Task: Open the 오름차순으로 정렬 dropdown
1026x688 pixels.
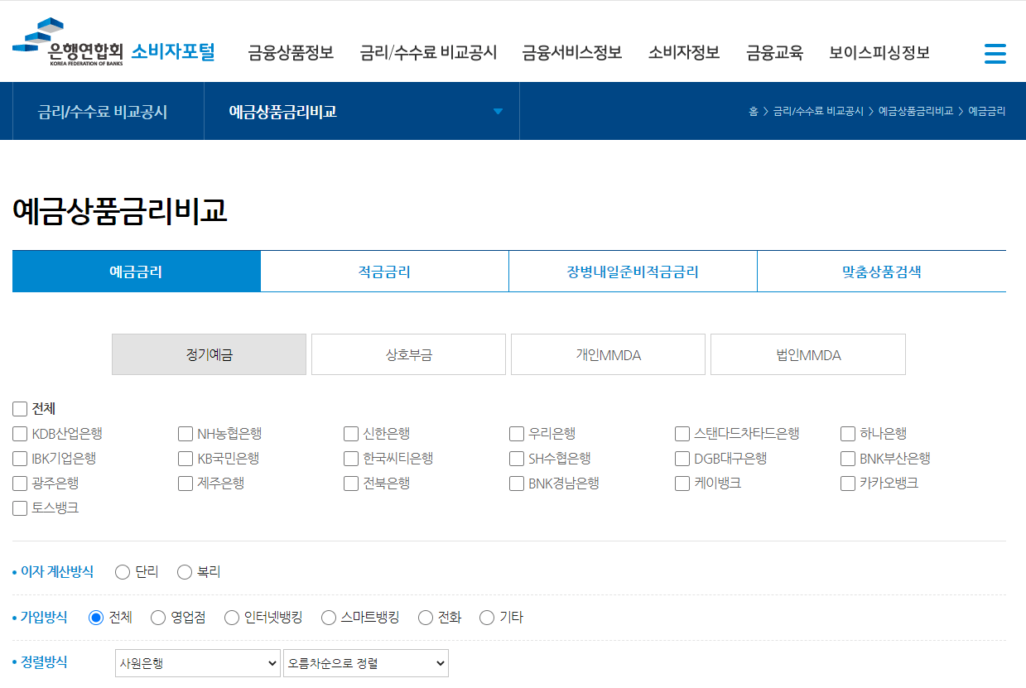Action: point(365,662)
